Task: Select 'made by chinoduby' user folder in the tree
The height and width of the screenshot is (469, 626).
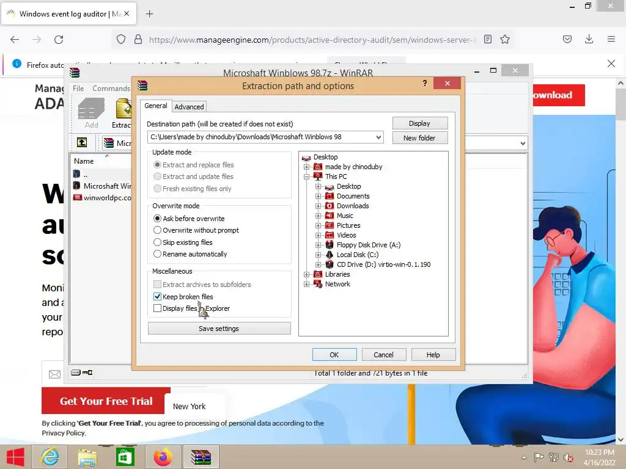Action: tap(353, 167)
